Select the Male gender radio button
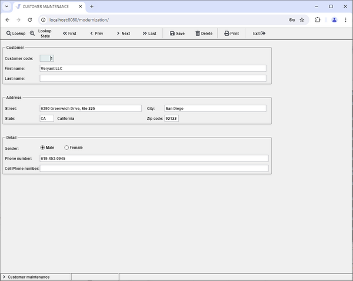The height and width of the screenshot is (281, 353). (x=42, y=148)
